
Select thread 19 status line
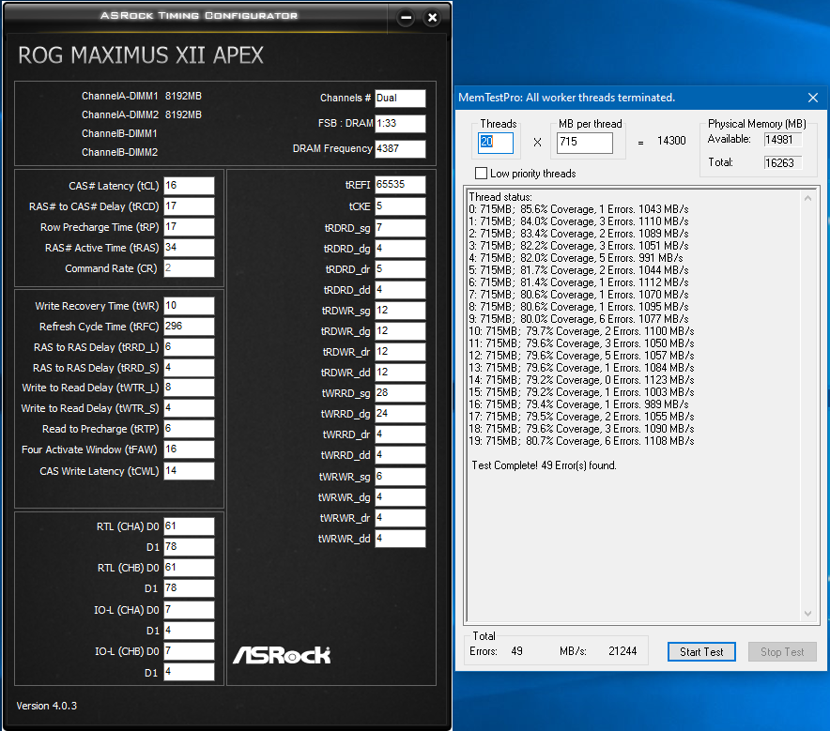[581, 441]
